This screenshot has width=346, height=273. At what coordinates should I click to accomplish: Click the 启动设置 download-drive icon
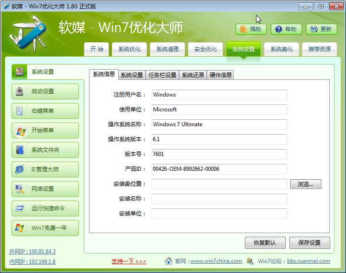click(19, 91)
